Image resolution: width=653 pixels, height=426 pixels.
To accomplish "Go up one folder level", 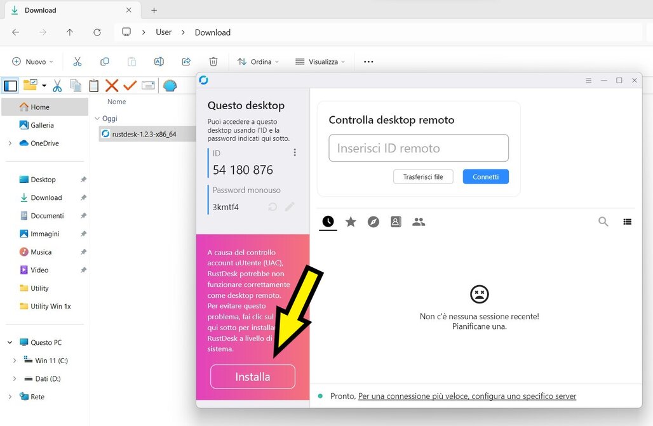I will 69,32.
